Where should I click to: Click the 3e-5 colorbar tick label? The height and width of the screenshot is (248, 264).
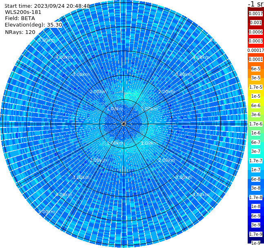point(256,78)
